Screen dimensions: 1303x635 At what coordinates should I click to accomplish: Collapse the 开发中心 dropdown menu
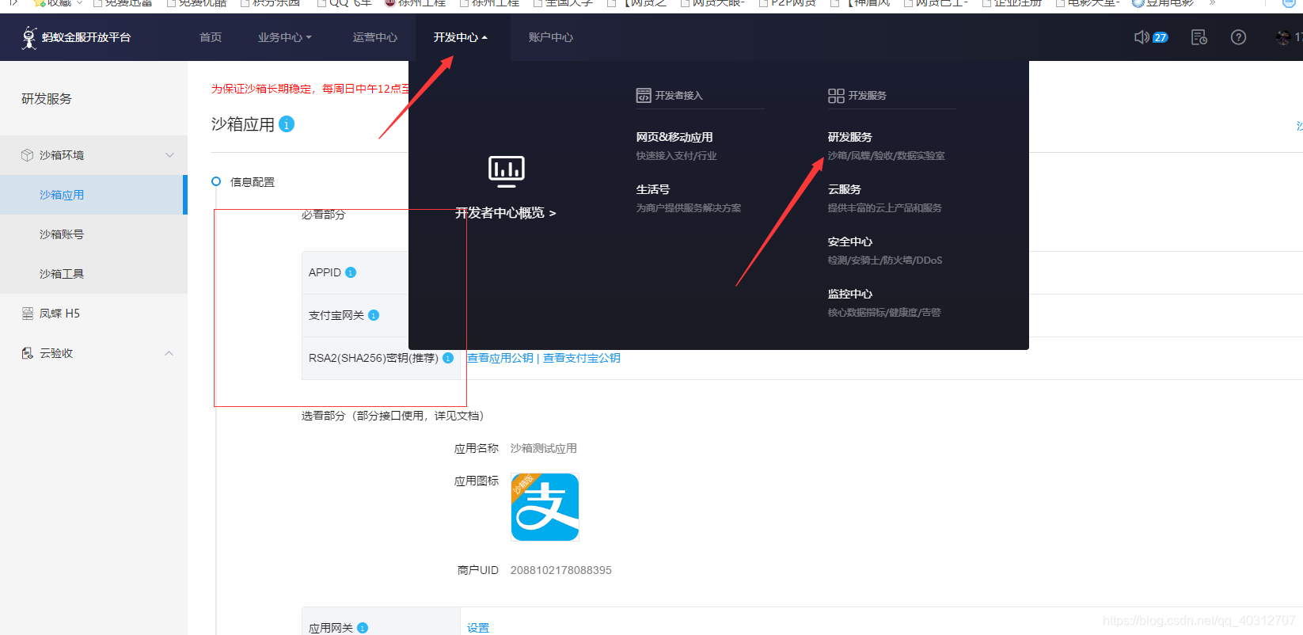pos(461,37)
